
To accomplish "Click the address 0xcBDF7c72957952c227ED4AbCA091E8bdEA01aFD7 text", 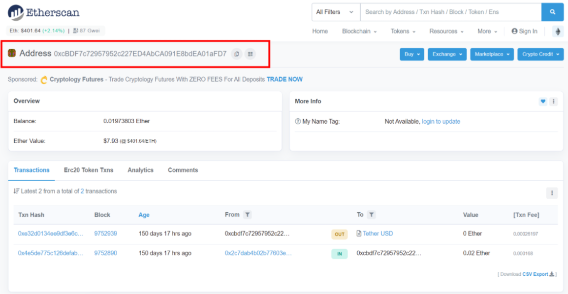I will 140,54.
